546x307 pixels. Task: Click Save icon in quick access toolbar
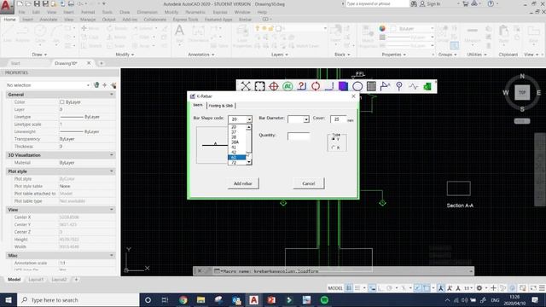pos(37,3)
